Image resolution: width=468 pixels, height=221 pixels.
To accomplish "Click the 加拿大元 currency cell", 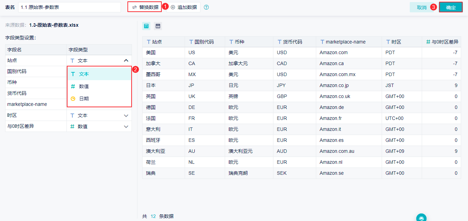I will 249,63.
